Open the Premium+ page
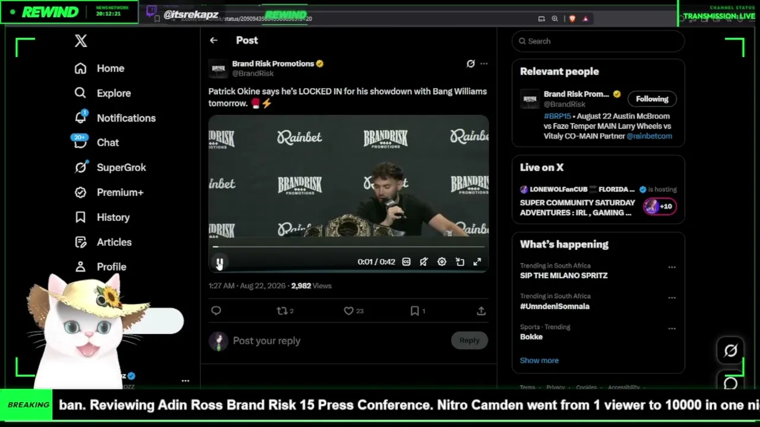This screenshot has width=760, height=427. pyautogui.click(x=109, y=192)
